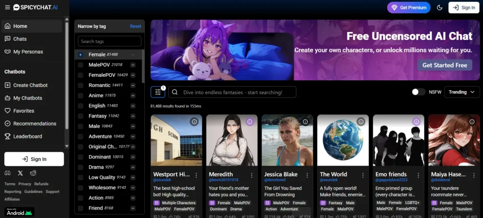The image size is (483, 218).
Task: Exclude the Friend tag with minus icon
Action: pyautogui.click(x=133, y=208)
